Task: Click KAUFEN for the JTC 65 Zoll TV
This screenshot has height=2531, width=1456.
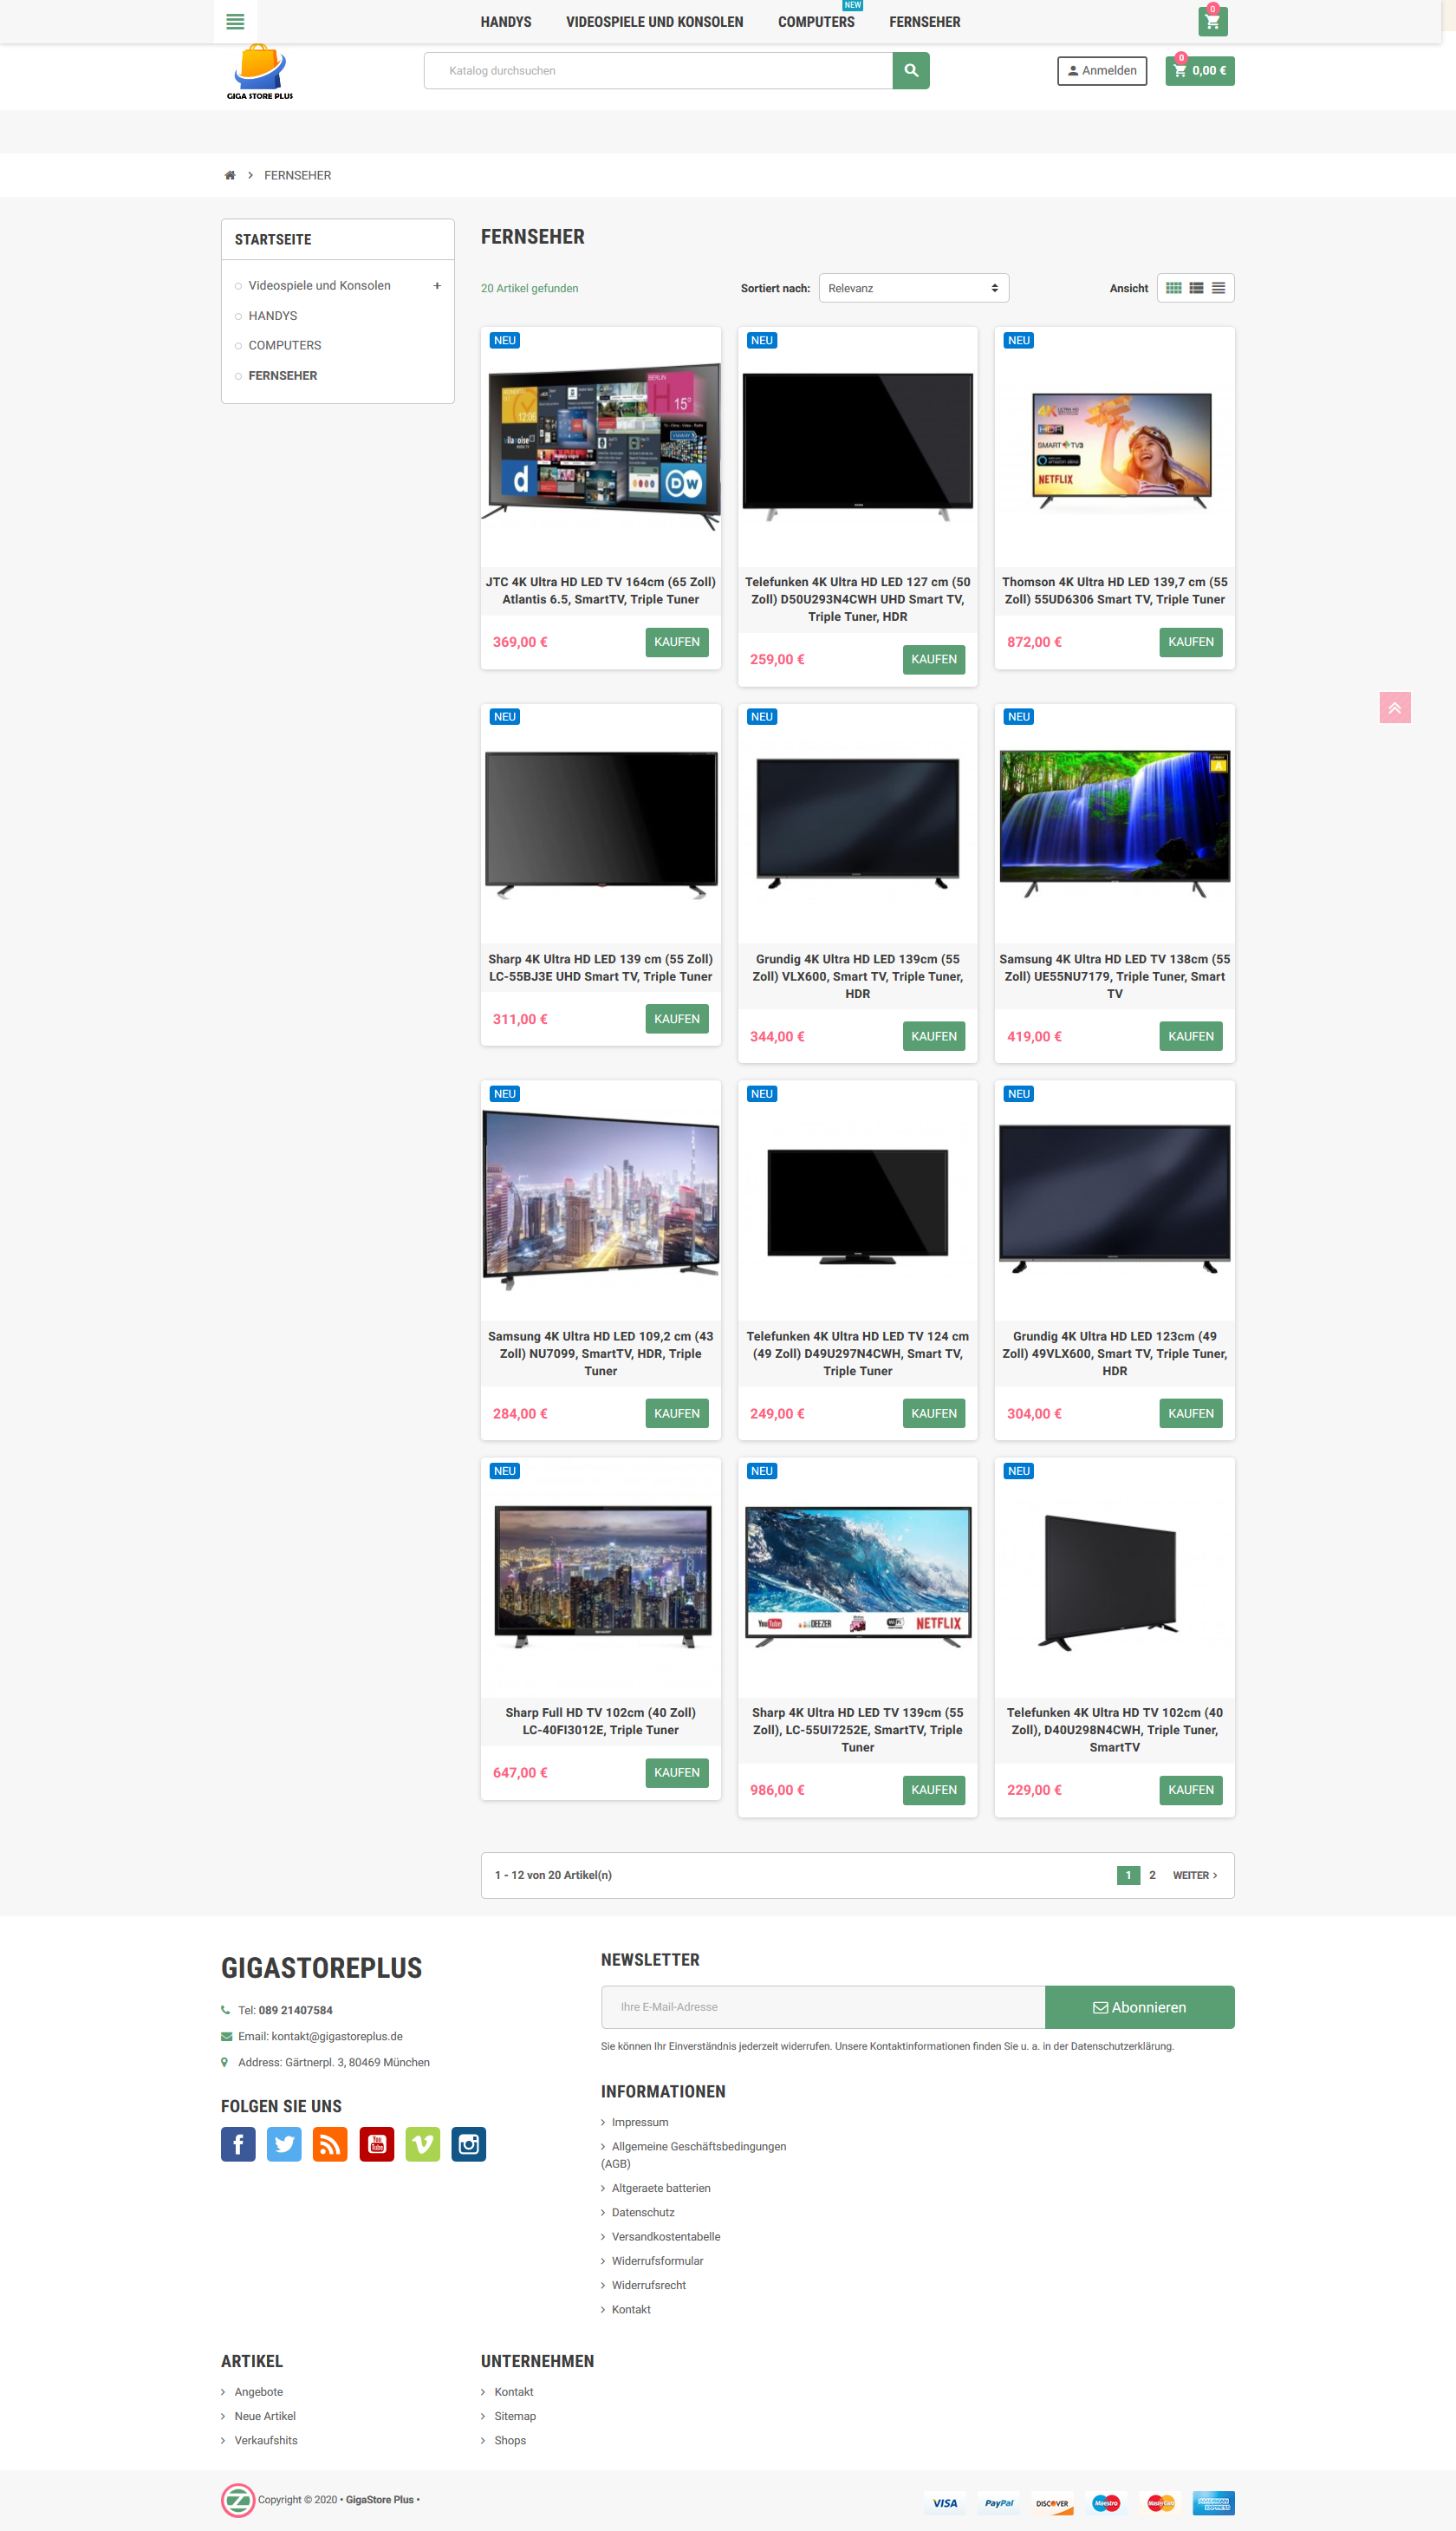Action: point(677,642)
